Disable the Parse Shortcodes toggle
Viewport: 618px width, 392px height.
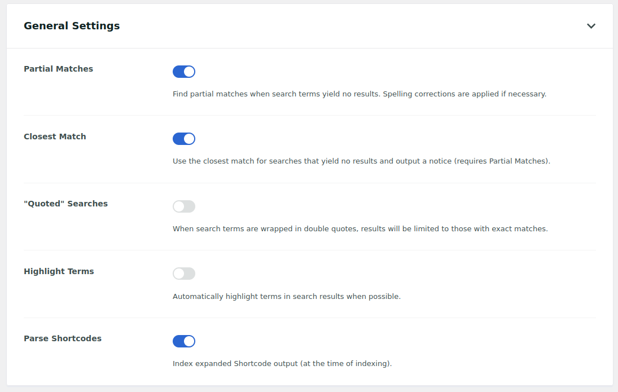tap(184, 341)
